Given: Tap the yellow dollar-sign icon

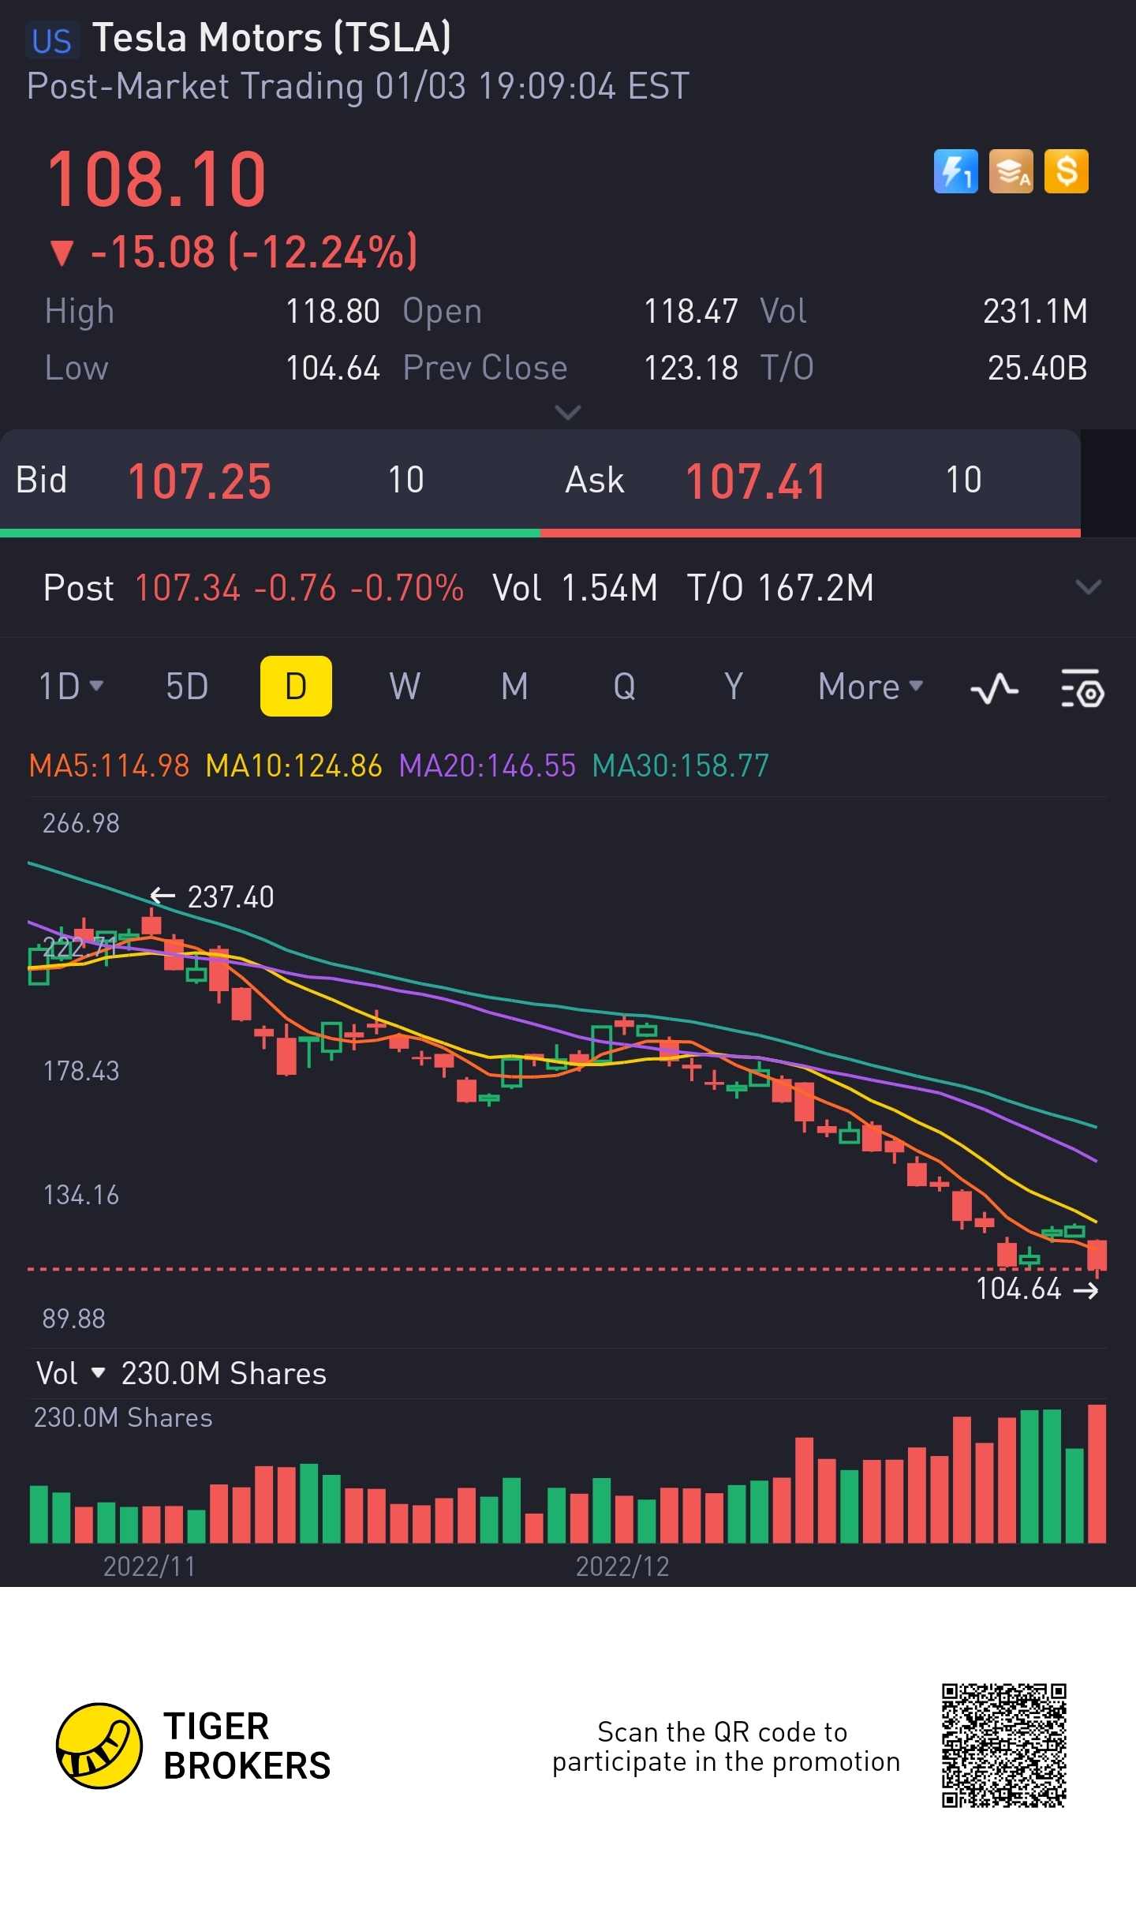Looking at the screenshot, I should click(1066, 171).
